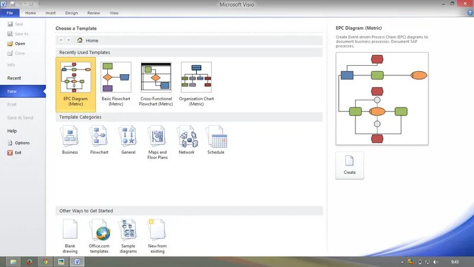Viewport: 474px width, 267px height.
Task: Click the quick access Redo icon
Action: [x=31, y=4]
